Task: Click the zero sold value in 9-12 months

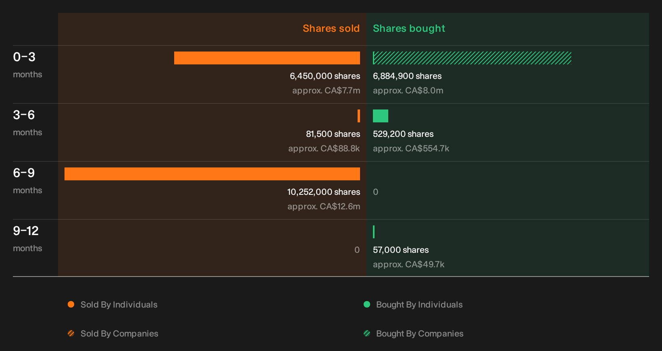Action: (357, 250)
